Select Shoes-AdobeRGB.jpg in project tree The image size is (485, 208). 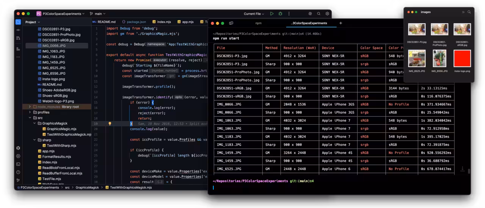coord(57,90)
